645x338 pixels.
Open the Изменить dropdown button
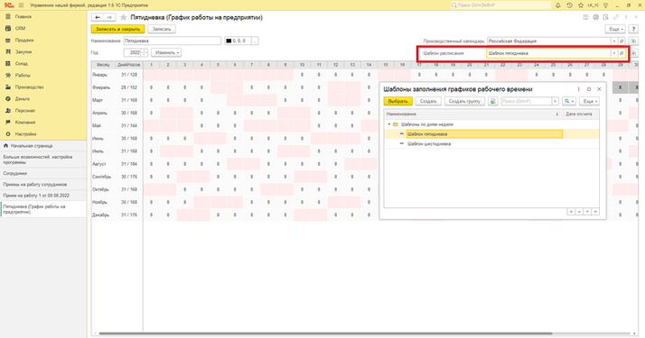(166, 52)
